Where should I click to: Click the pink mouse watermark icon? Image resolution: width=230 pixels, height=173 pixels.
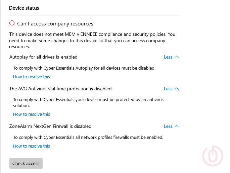[214, 156]
